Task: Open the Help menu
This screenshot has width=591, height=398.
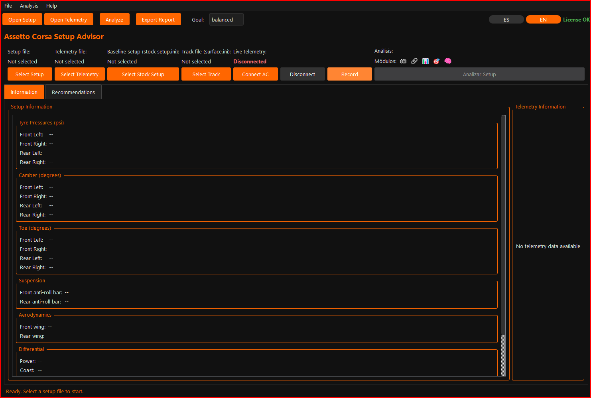Action: 51,6
